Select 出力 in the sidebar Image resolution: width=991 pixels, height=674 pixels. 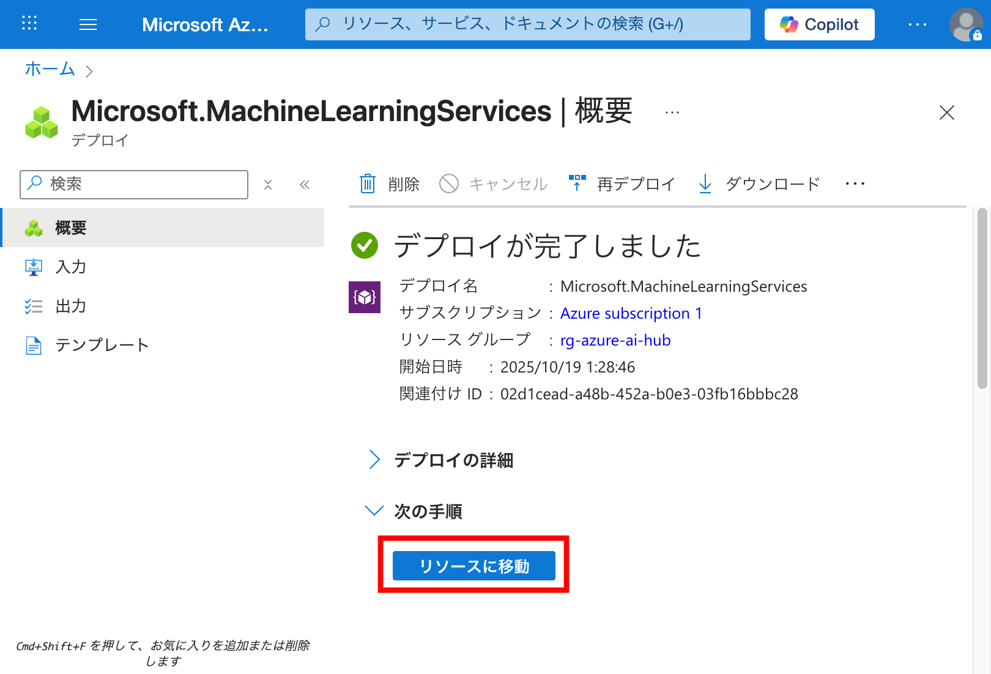point(163,306)
